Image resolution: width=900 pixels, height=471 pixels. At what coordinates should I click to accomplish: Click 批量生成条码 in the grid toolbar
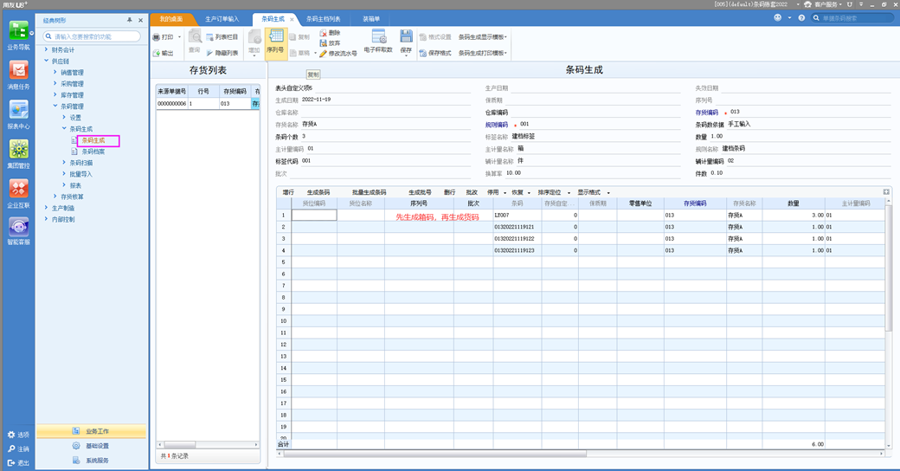point(369,192)
